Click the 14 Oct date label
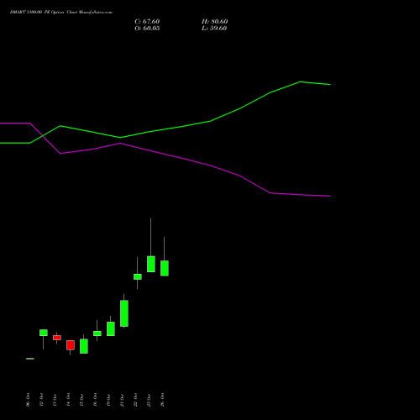420x420 pixels. (68, 400)
